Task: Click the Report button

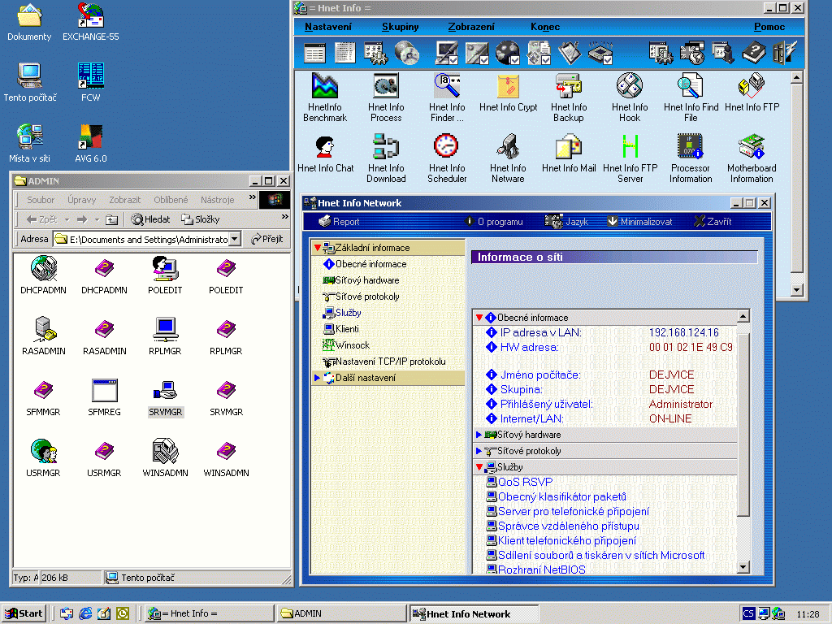Action: coord(339,221)
